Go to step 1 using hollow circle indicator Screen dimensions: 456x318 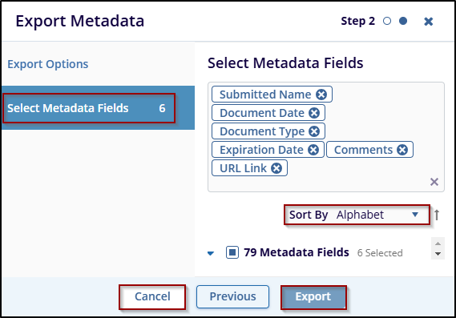coord(387,21)
